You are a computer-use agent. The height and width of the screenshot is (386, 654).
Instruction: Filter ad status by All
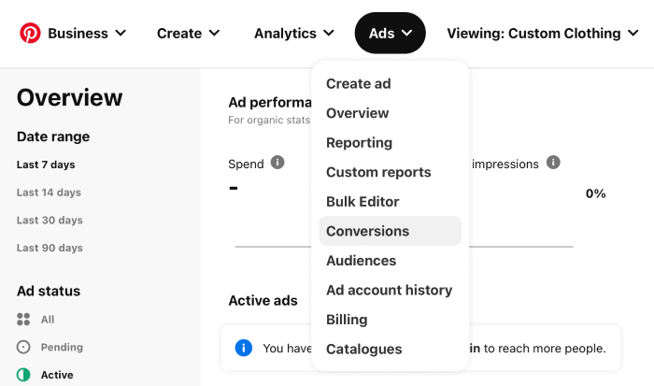tap(48, 320)
